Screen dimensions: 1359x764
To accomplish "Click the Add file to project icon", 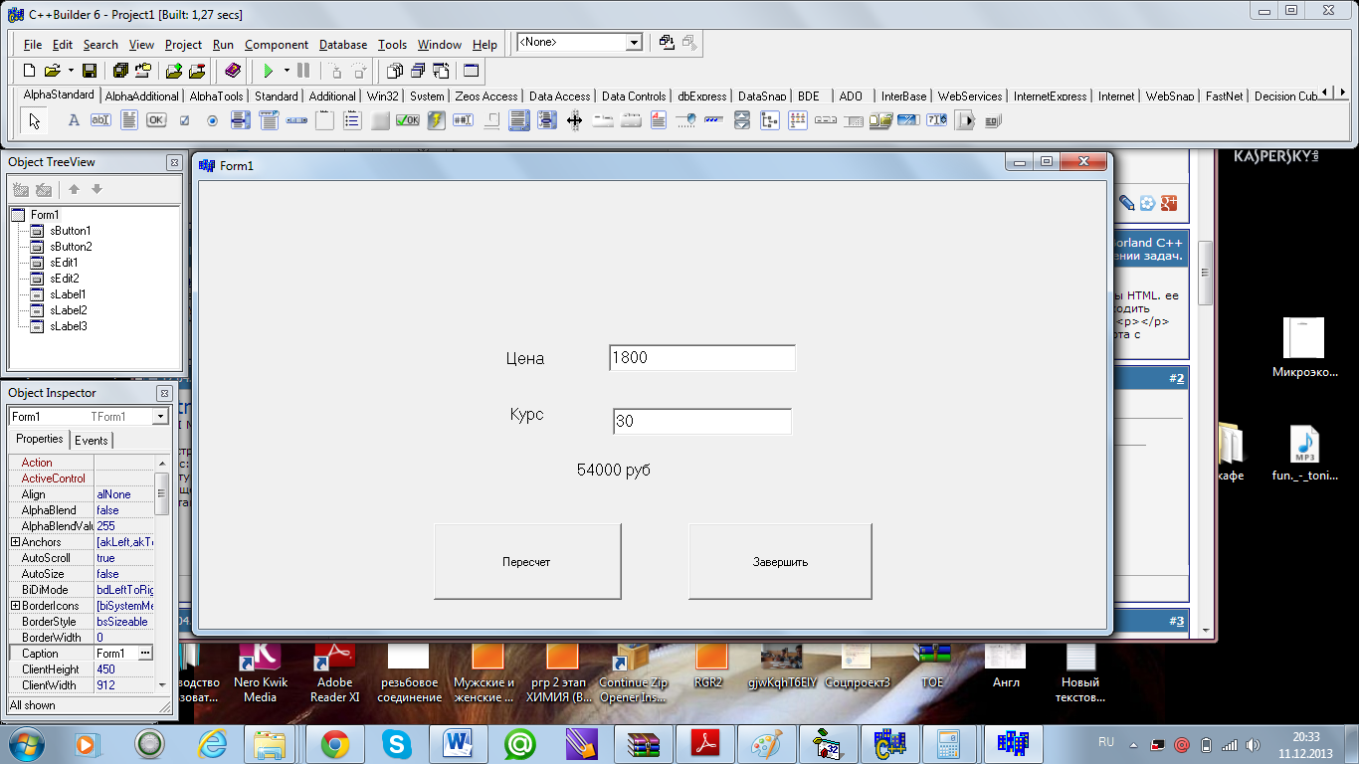I will tap(174, 71).
